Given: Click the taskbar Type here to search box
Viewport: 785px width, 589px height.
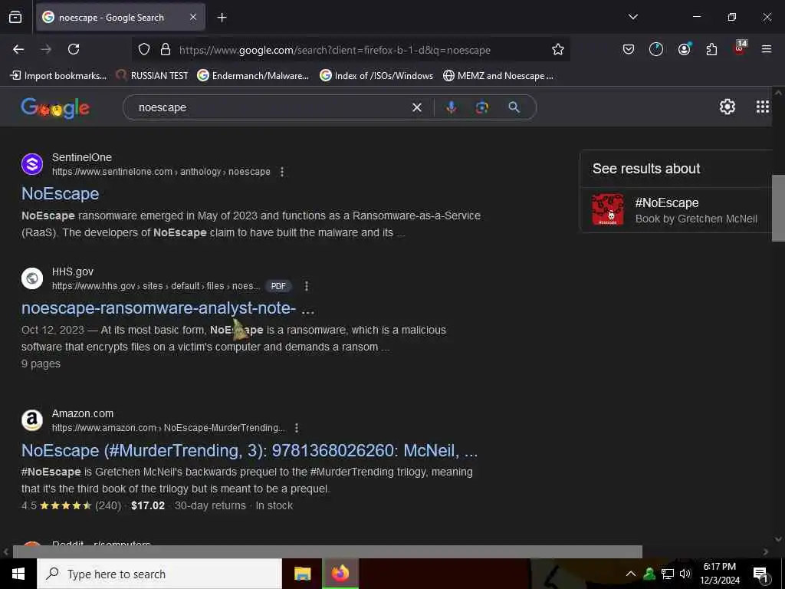Looking at the screenshot, I should coord(159,574).
